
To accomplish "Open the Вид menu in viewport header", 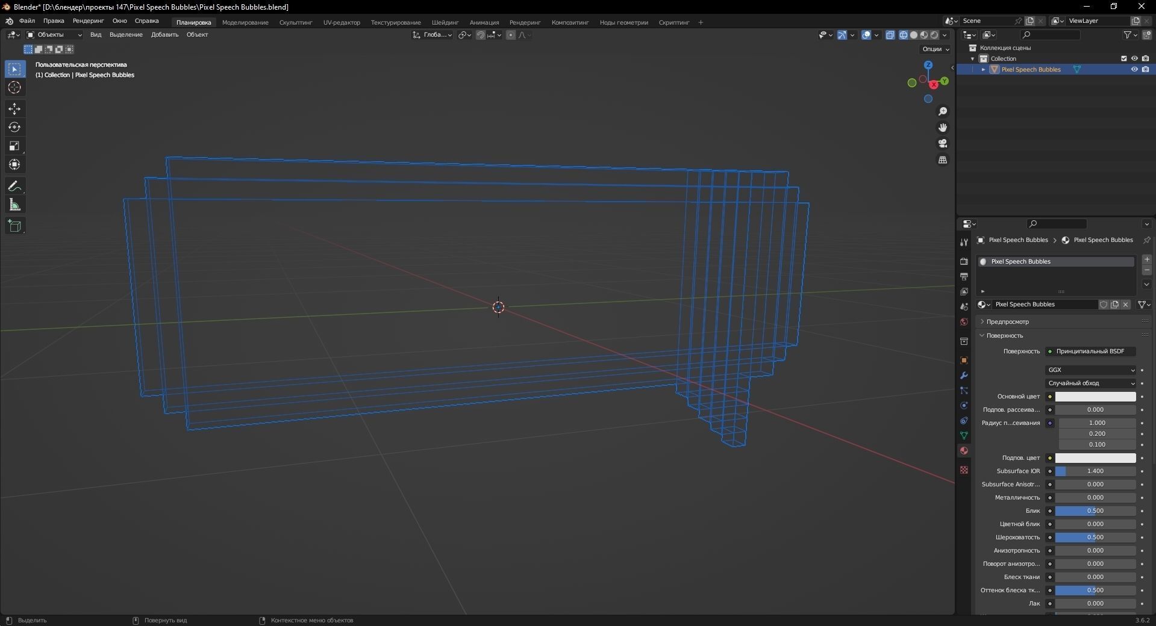I will tap(96, 35).
